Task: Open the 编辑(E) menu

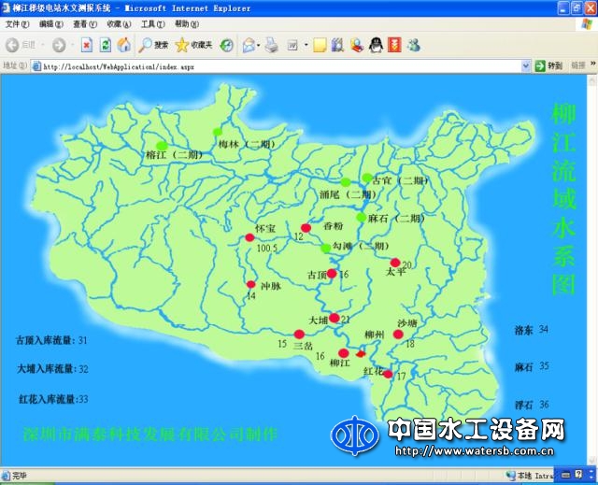Action: [x=51, y=24]
